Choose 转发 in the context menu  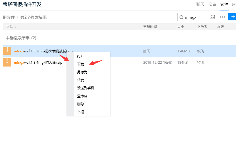coord(81,80)
